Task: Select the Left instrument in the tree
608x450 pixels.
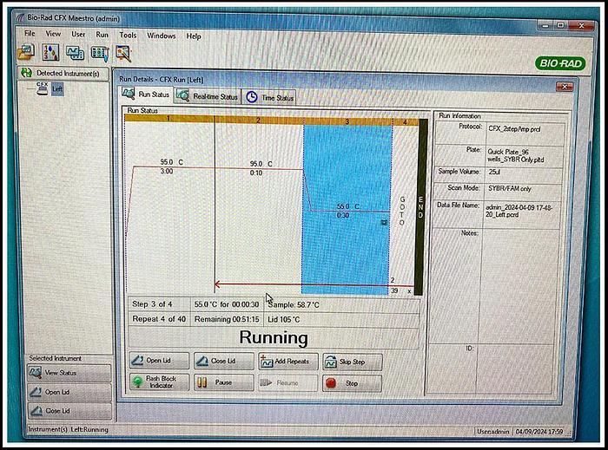Action: tap(57, 88)
